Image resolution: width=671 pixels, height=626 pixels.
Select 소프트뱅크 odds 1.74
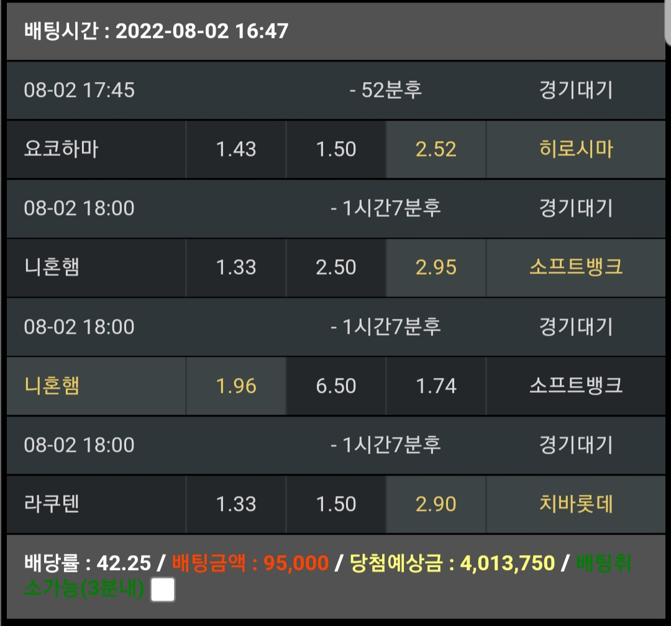click(x=436, y=386)
